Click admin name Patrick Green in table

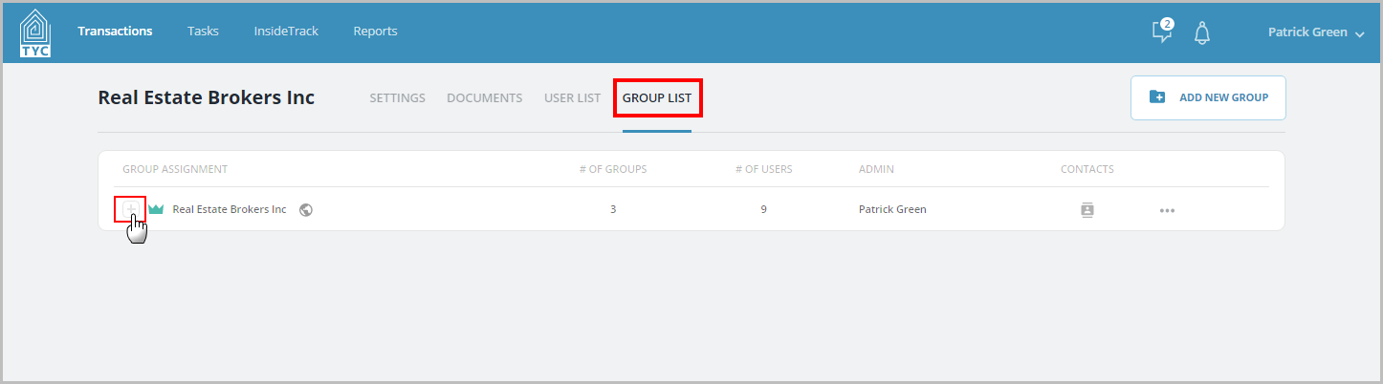892,209
